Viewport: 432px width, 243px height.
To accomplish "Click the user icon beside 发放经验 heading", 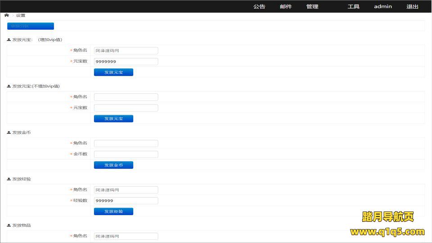I will point(9,179).
